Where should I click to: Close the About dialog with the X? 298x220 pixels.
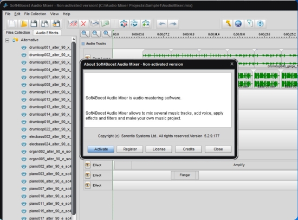click(232, 64)
